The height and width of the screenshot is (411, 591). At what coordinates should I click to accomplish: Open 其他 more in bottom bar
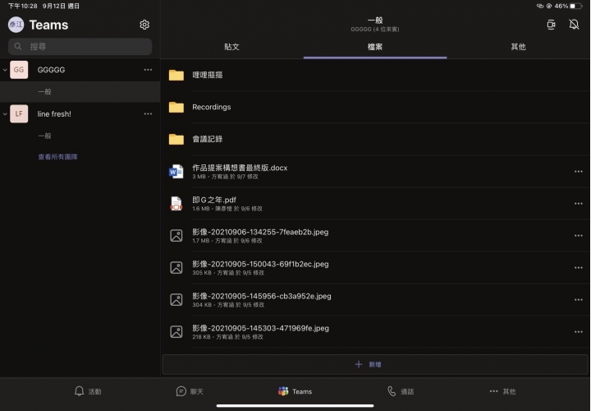502,391
